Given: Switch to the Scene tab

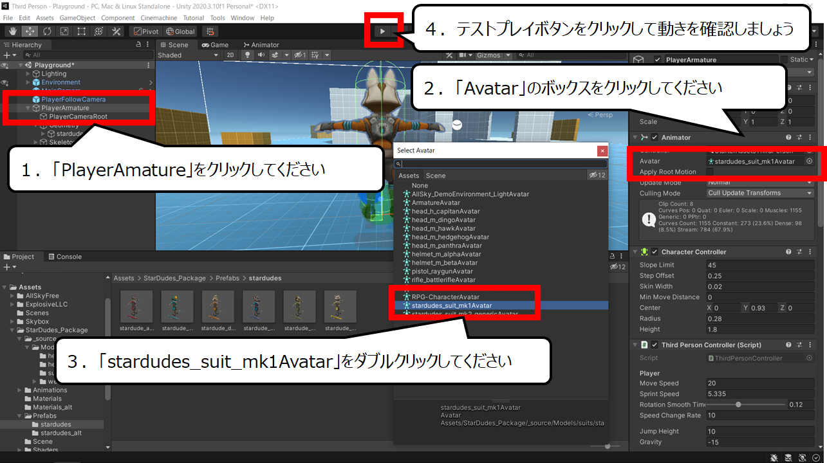Looking at the screenshot, I should 174,45.
